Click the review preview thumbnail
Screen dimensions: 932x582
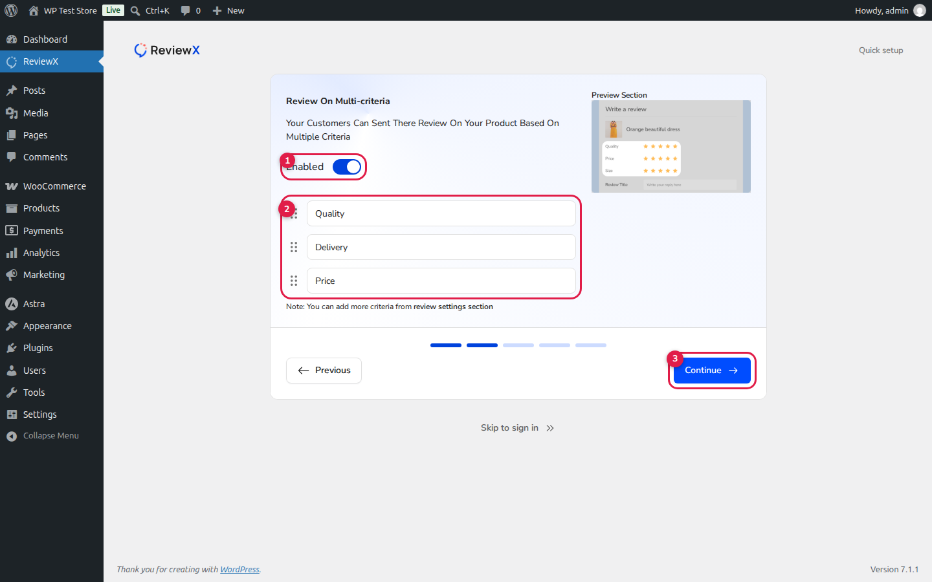(671, 146)
